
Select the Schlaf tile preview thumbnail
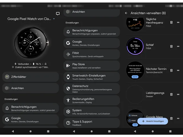click(135, 46)
